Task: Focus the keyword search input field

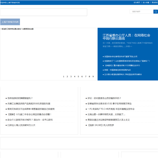Action: 141,11
